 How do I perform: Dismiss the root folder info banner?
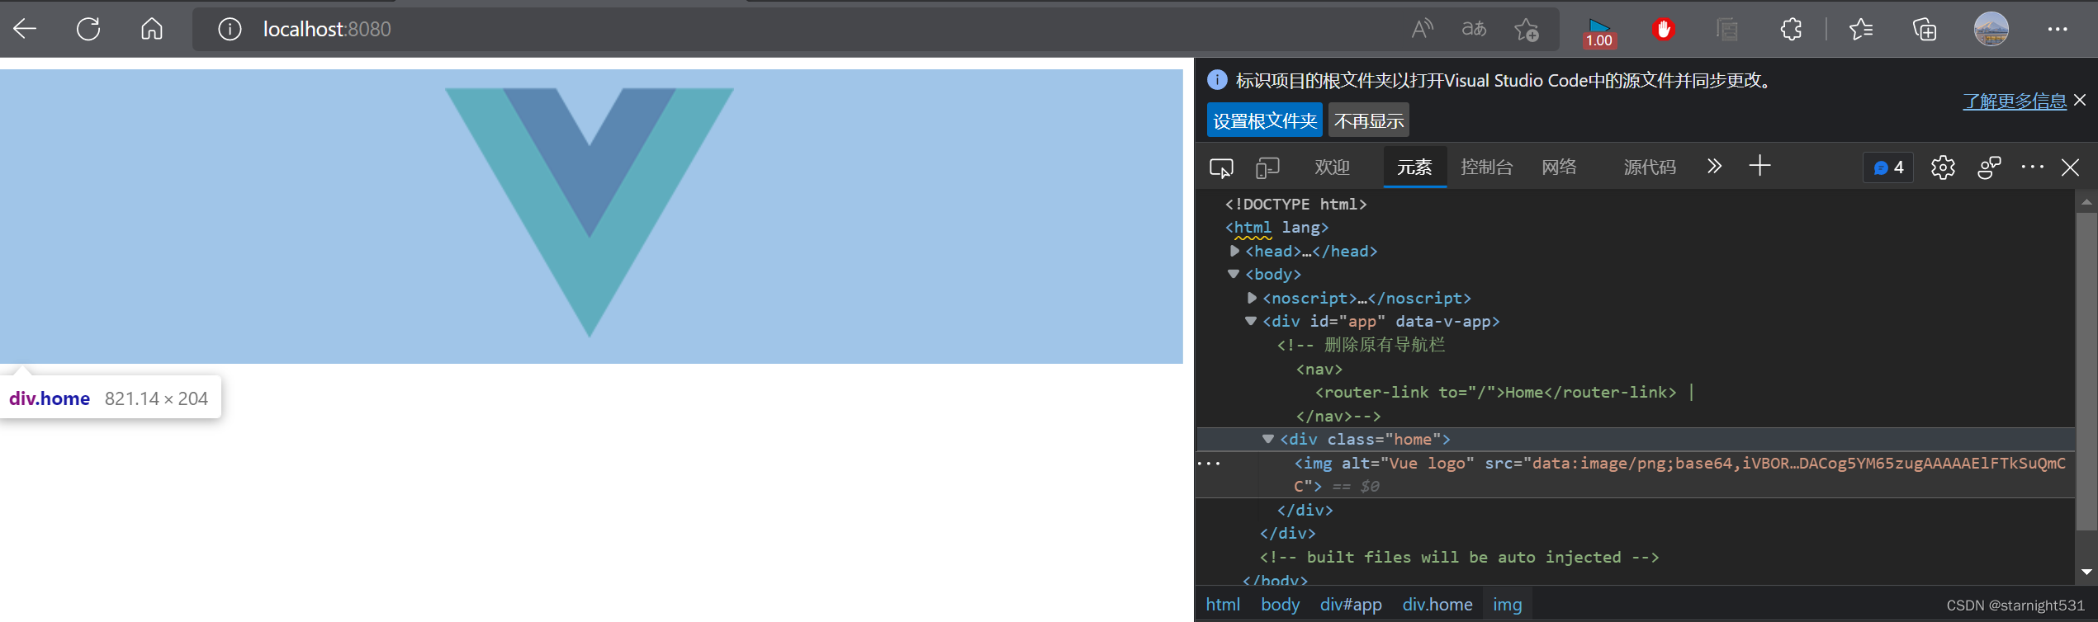tap(2080, 100)
